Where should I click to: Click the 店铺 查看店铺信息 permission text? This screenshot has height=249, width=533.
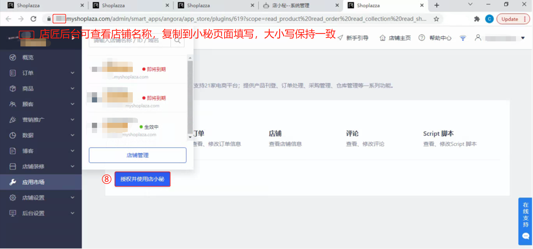coord(285,144)
